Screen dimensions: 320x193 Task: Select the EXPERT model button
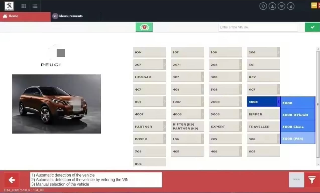(x=225, y=126)
